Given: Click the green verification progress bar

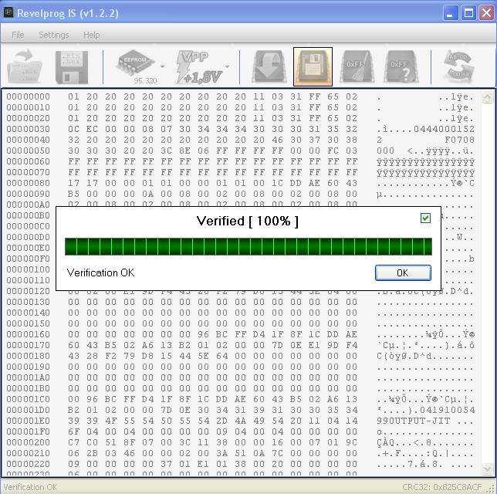Looking at the screenshot, I should point(248,247).
